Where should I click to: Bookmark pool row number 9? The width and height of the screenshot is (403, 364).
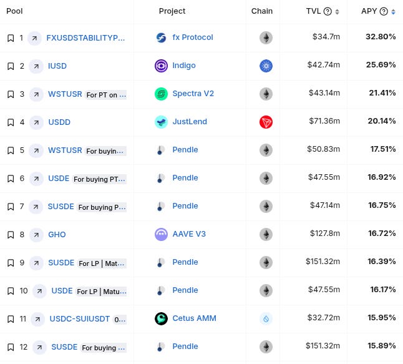coord(11,263)
